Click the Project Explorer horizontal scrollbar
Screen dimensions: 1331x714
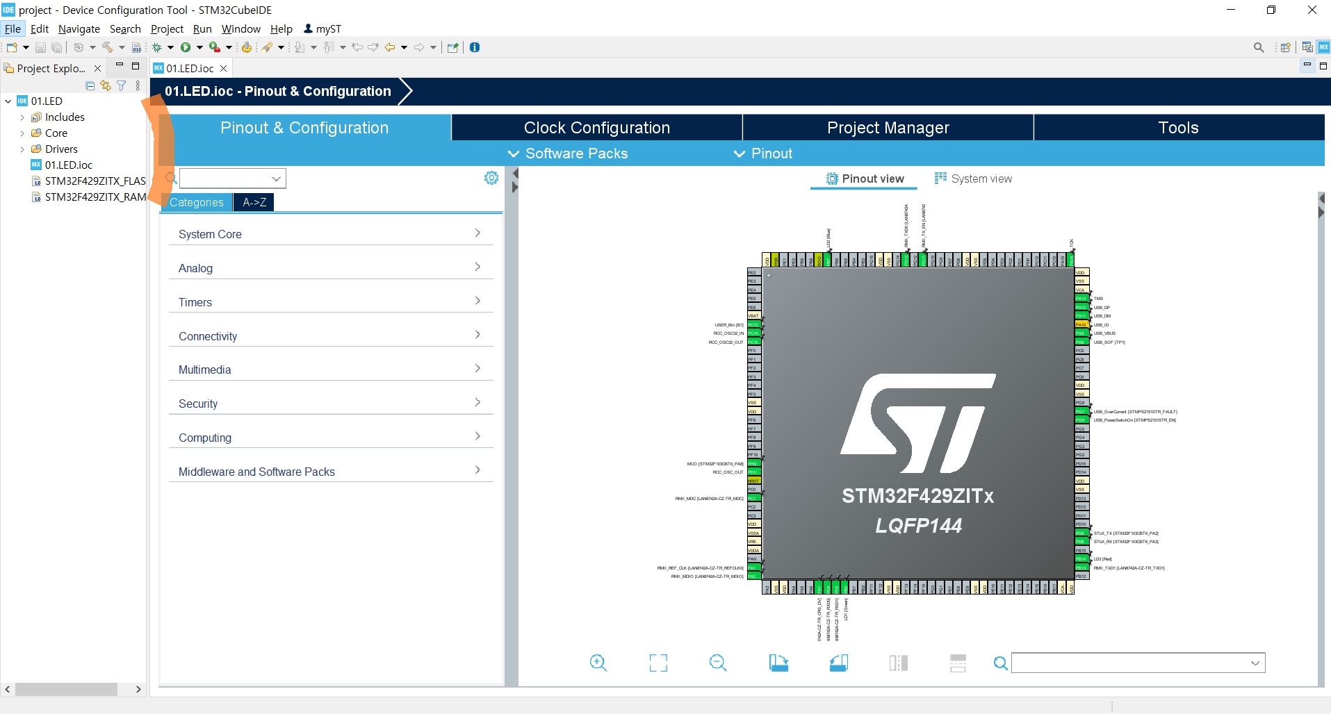67,690
